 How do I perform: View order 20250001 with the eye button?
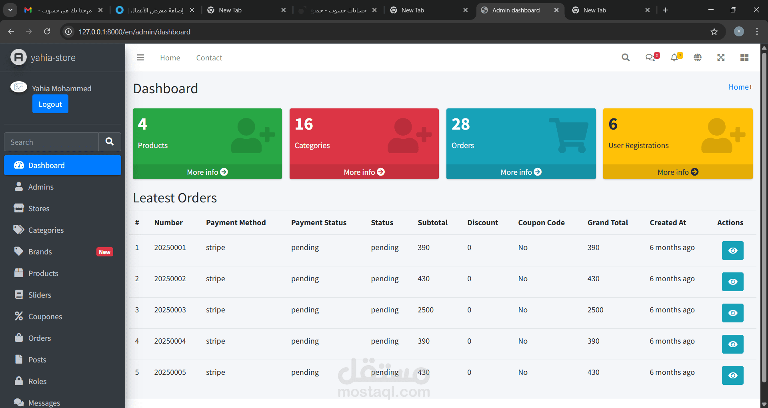pyautogui.click(x=732, y=250)
